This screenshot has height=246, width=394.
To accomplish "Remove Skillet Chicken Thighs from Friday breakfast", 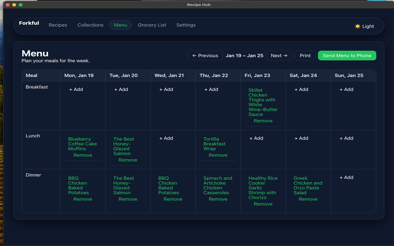I will pos(263,121).
